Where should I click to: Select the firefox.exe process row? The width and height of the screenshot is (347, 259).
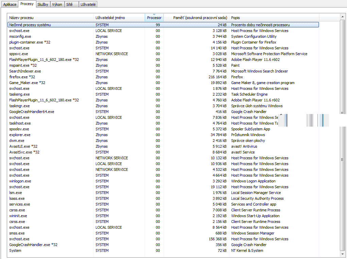[22, 77]
